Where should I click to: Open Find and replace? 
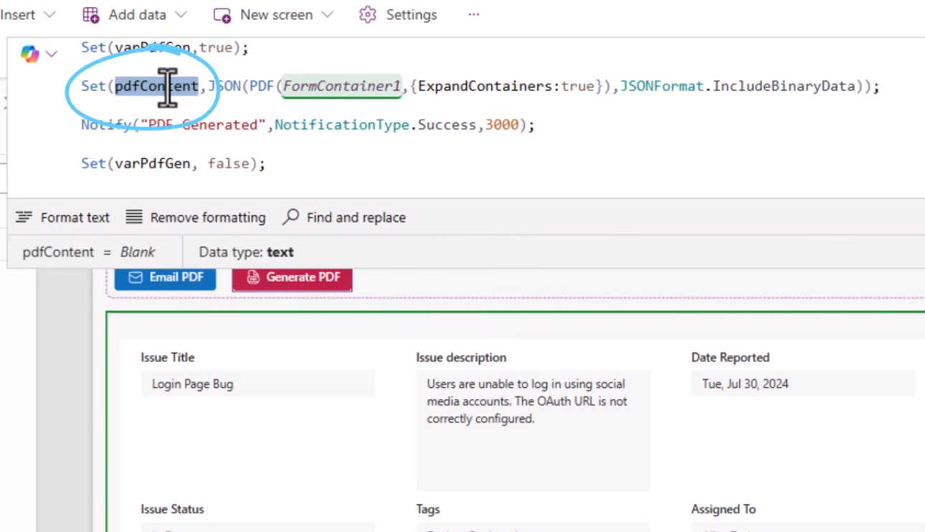pos(290,217)
